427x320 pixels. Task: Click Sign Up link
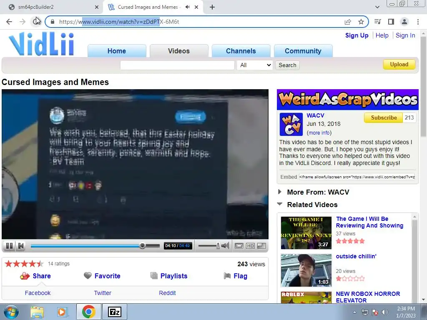tap(357, 35)
